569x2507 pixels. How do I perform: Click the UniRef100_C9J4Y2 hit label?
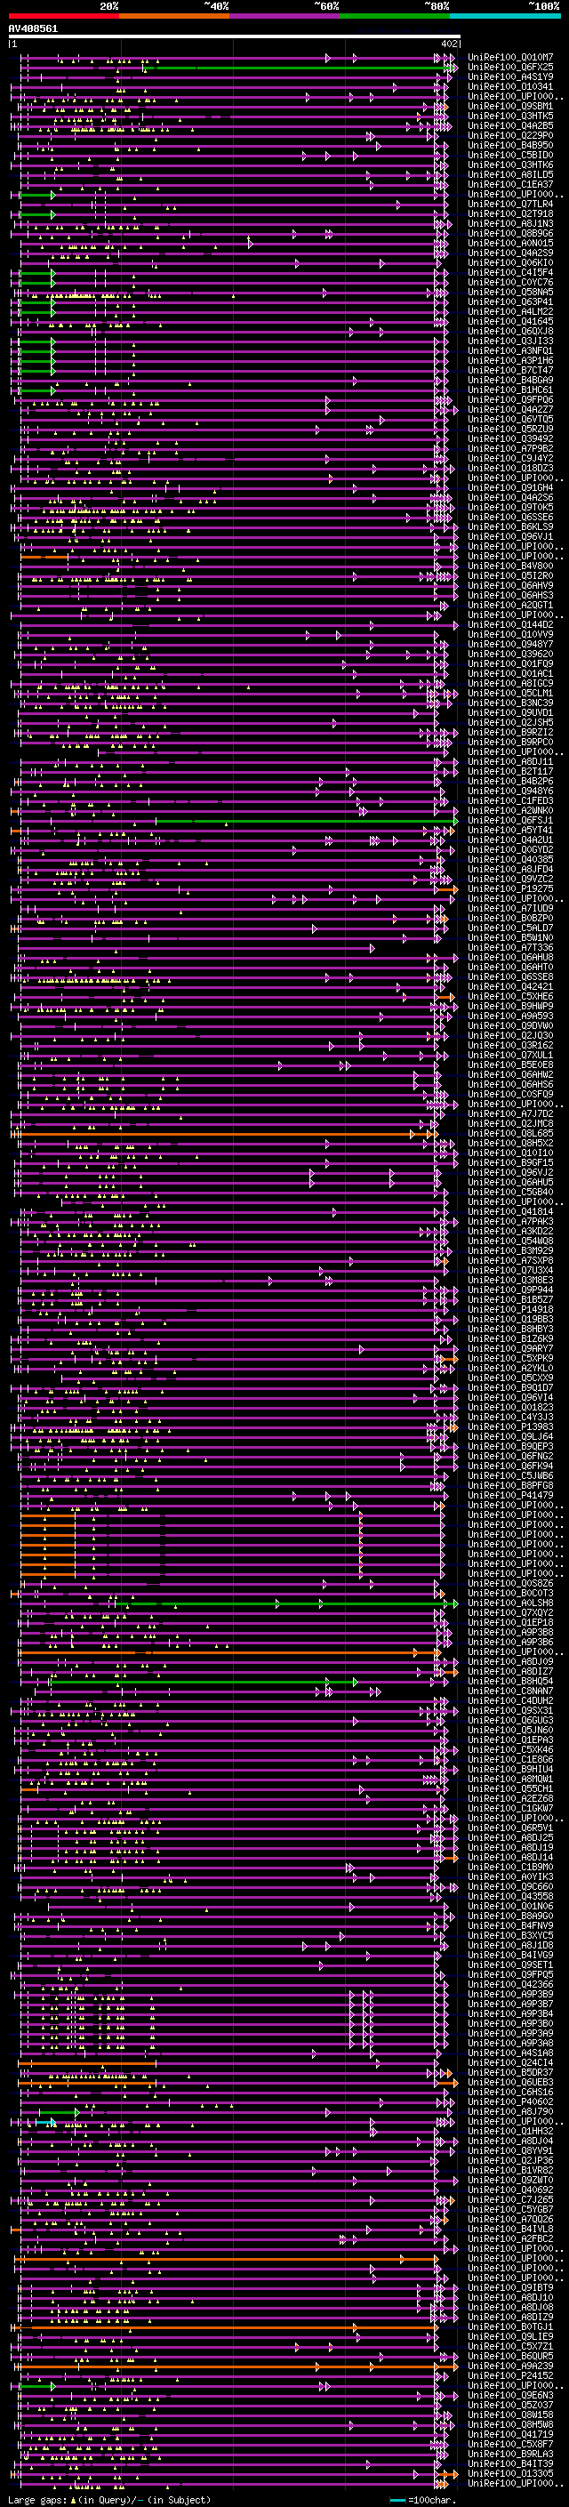coord(509,458)
